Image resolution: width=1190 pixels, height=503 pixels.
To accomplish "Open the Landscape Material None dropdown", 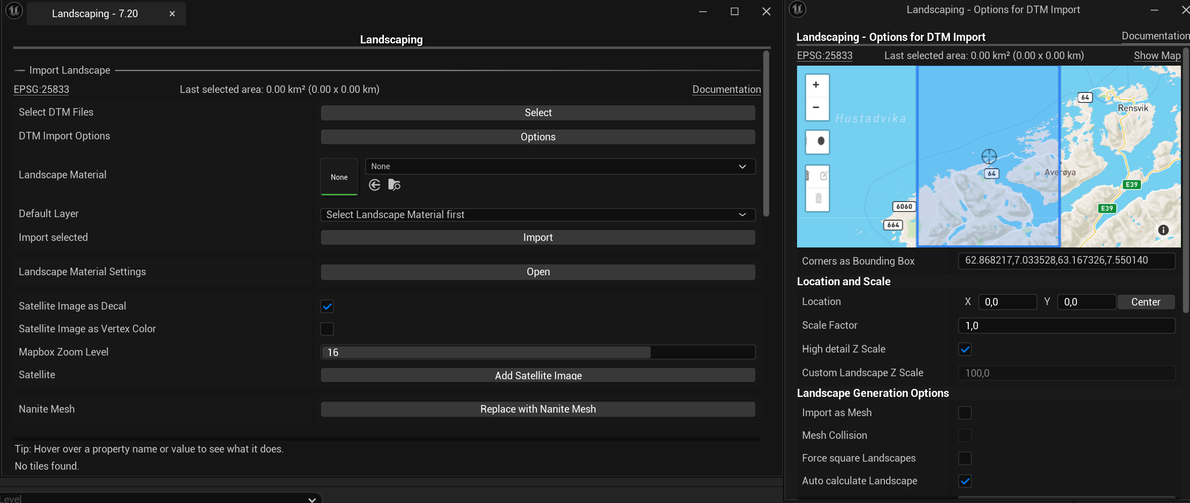I will click(x=560, y=167).
